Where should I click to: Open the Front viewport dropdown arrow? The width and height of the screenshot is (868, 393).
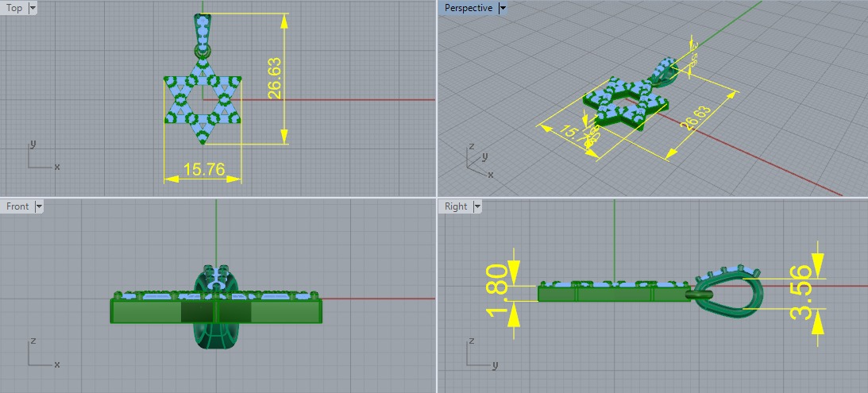point(38,206)
